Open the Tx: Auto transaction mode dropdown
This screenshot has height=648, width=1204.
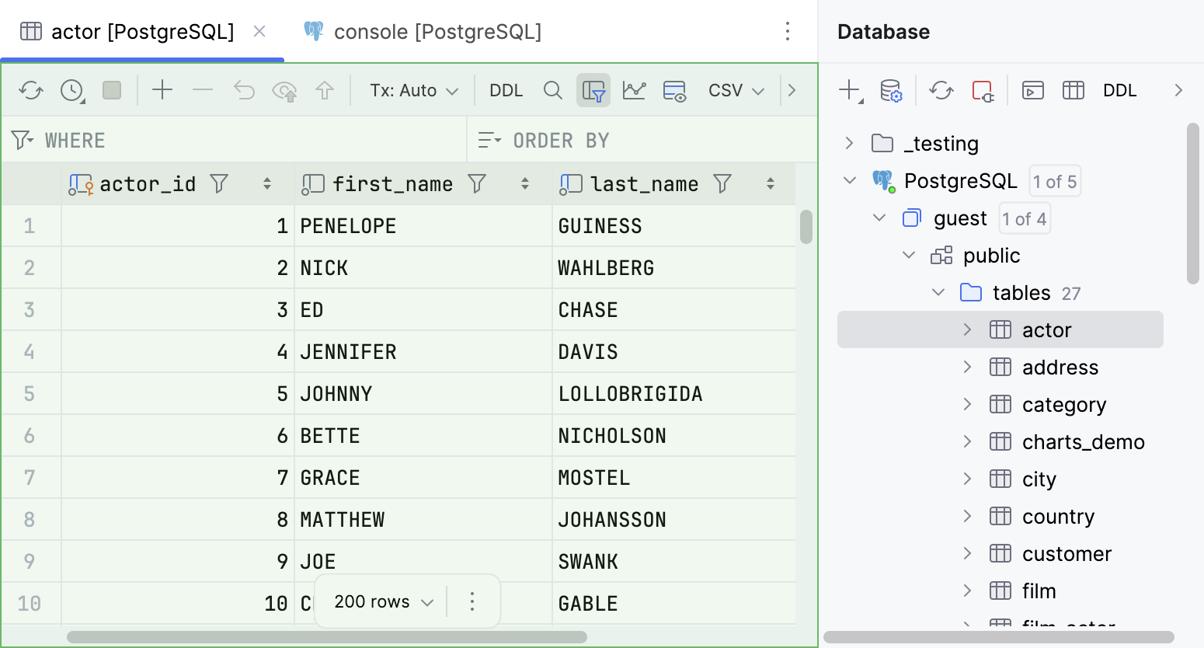(x=413, y=90)
